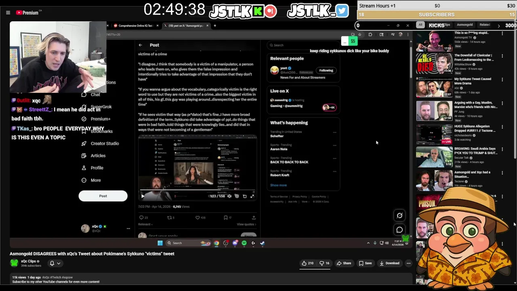Go back with the Post arrow
Viewport: 517px width, 291px height.
(140, 45)
